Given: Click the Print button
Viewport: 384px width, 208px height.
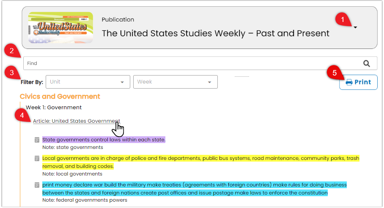Looking at the screenshot, I should tap(358, 82).
